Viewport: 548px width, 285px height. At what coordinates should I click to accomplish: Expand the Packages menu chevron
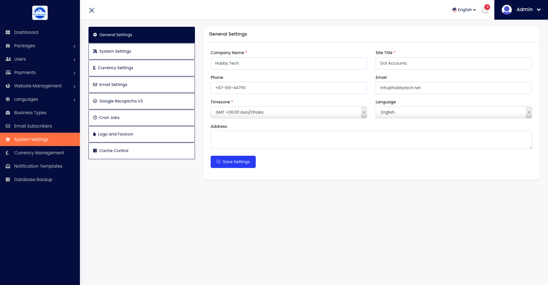click(74, 46)
